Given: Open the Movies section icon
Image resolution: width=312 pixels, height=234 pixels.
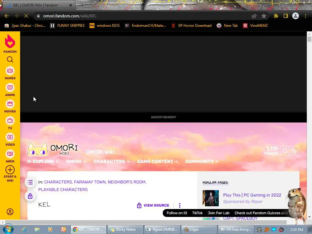Looking at the screenshot, I should 10,104.
